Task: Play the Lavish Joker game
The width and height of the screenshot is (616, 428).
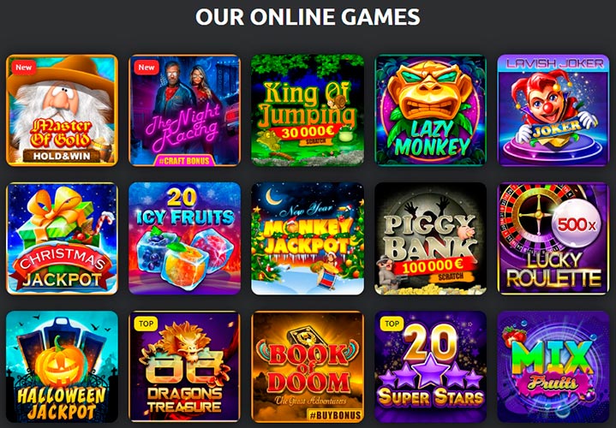Action: pos(553,110)
